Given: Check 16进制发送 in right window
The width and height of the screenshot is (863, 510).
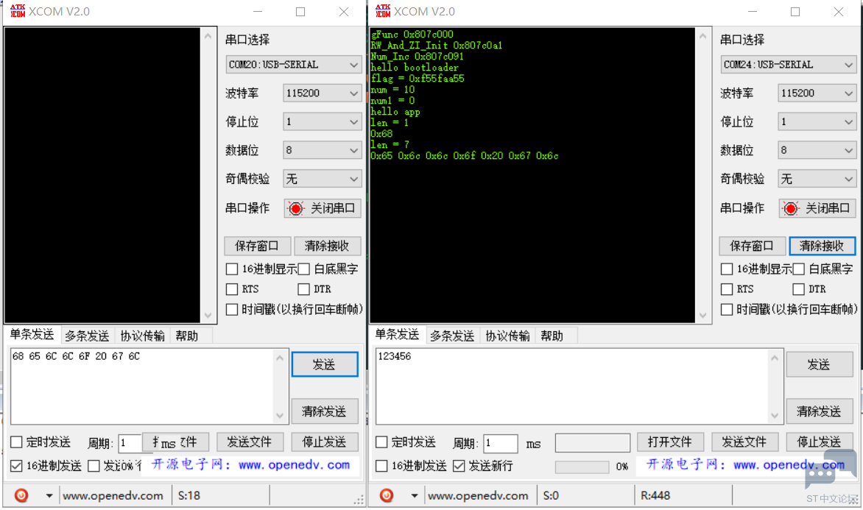Looking at the screenshot, I should click(381, 466).
